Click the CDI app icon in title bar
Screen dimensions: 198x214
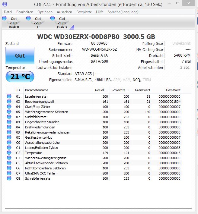point(5,4)
